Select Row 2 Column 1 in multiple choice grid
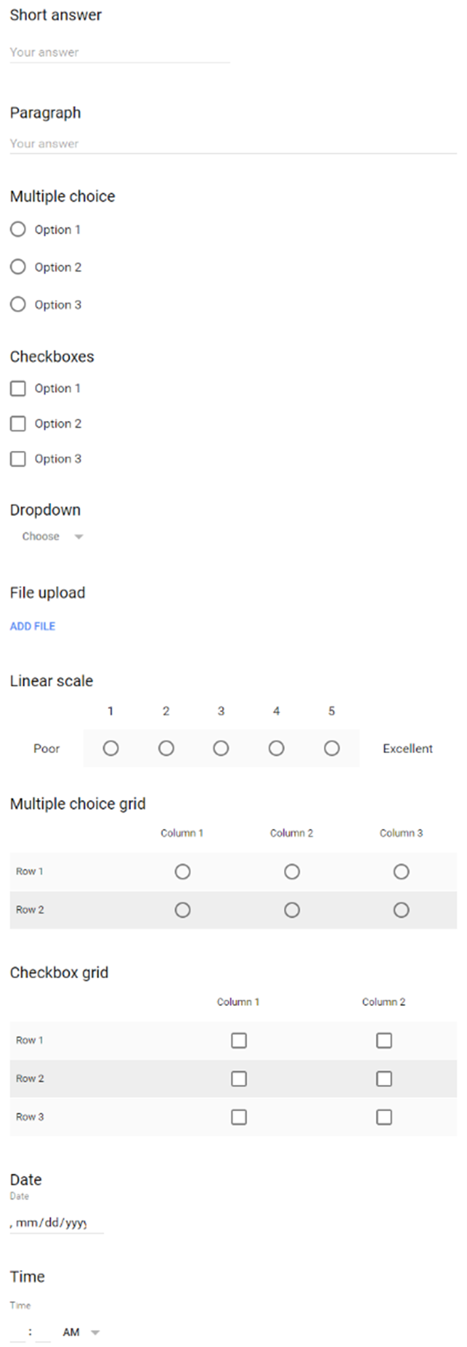This screenshot has height=1347, width=467. click(x=183, y=910)
